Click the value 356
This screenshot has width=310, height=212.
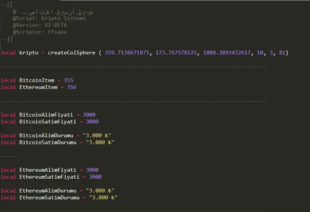point(71,87)
